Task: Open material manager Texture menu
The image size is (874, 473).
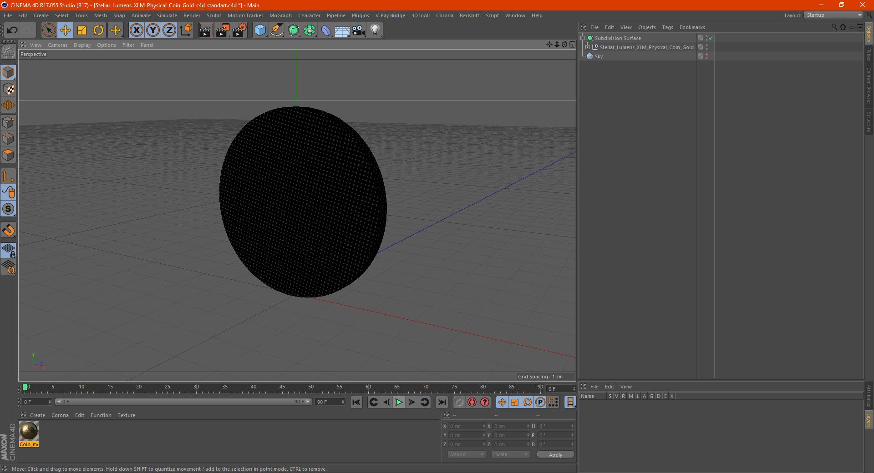Action: click(126, 415)
